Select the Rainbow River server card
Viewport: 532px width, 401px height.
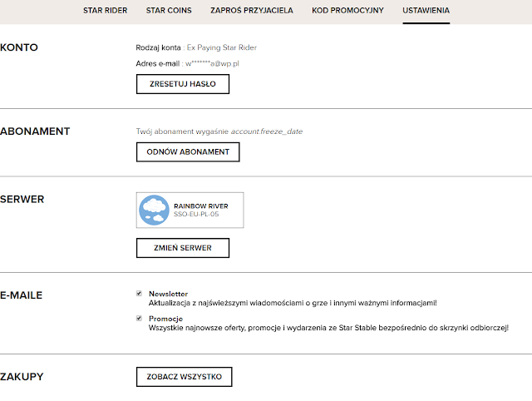click(x=190, y=210)
